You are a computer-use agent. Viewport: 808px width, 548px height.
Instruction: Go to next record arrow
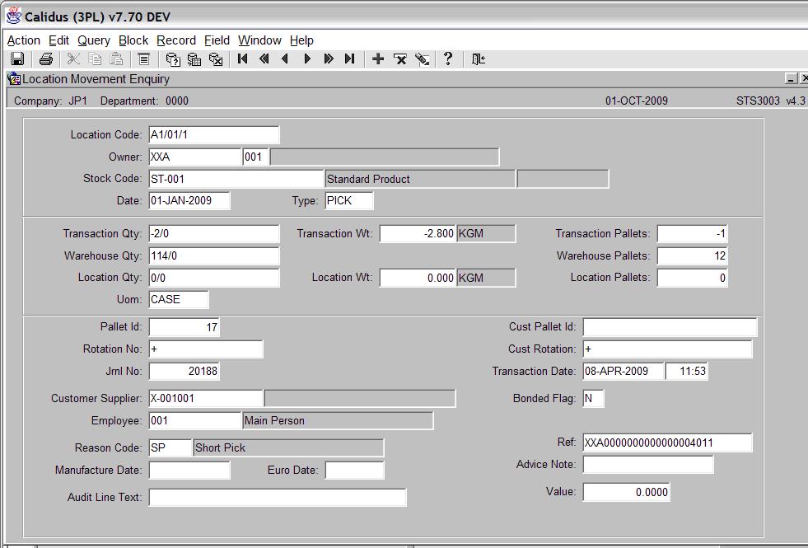[307, 59]
